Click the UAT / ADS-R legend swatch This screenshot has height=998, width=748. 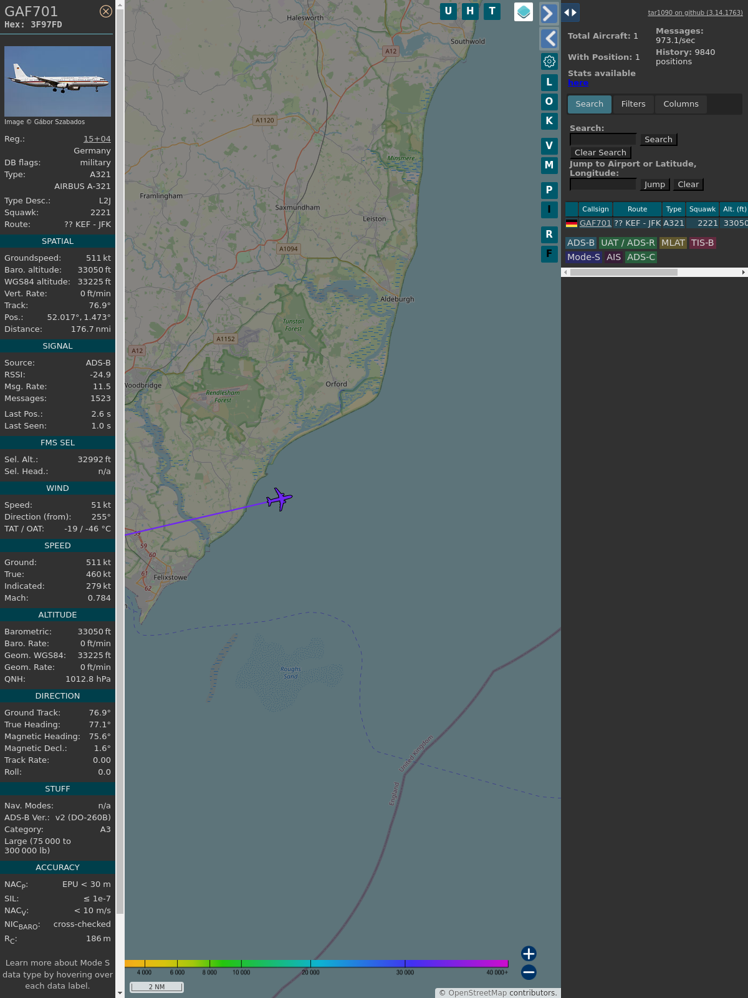(x=628, y=243)
